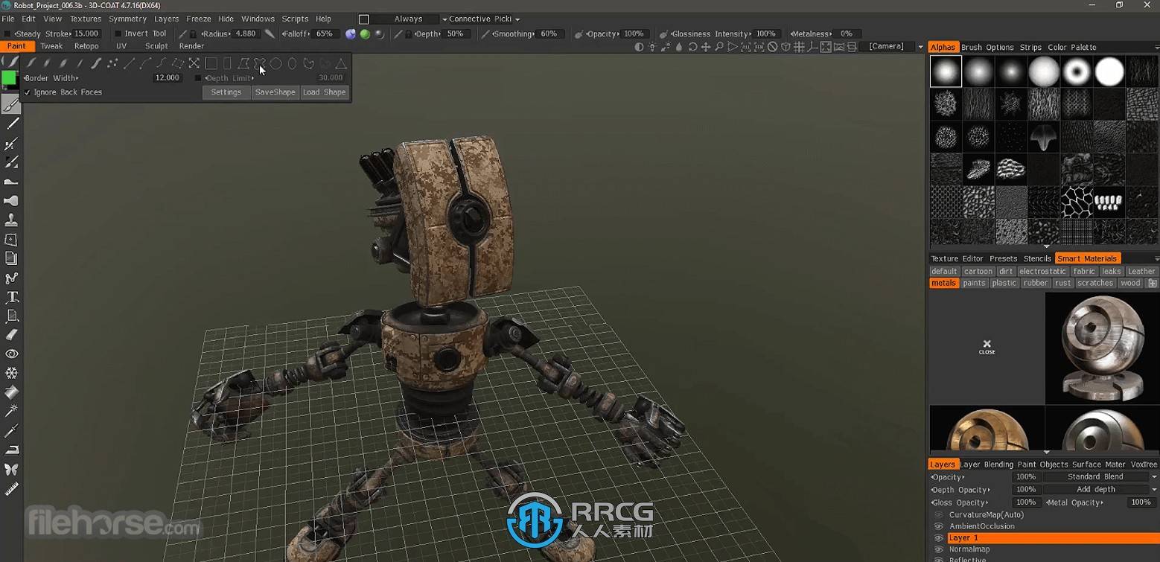Select the Text tool in left toolbar
Screen dimensions: 1160x562
11,297
